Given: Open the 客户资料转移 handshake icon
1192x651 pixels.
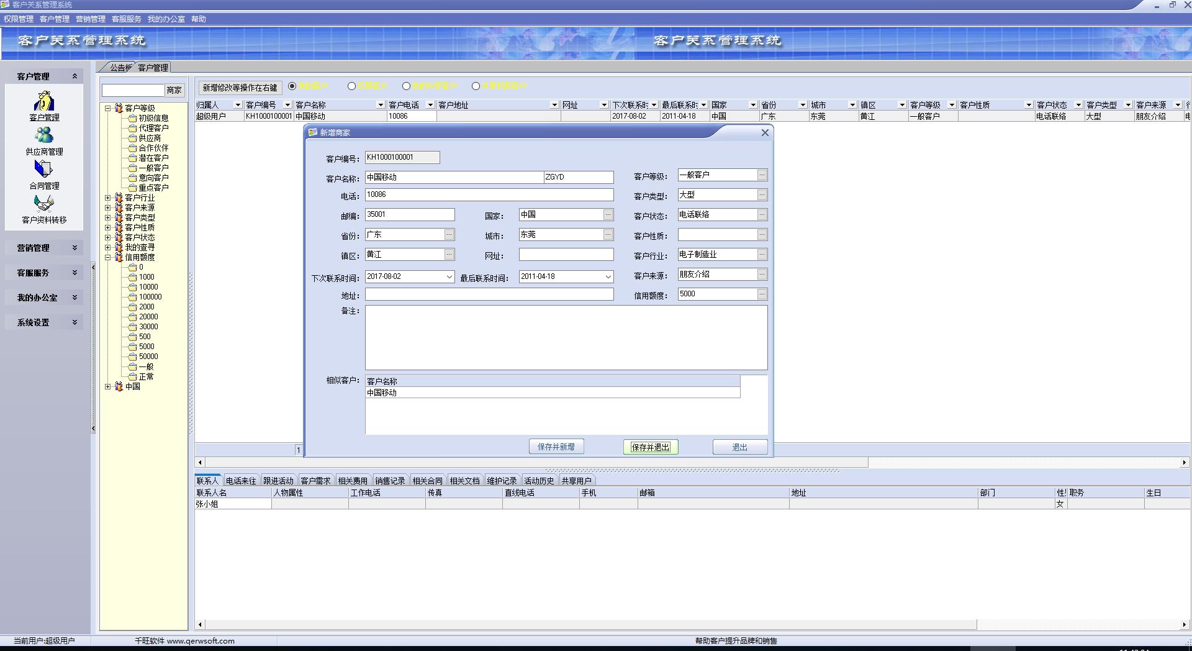Looking at the screenshot, I should tap(44, 203).
